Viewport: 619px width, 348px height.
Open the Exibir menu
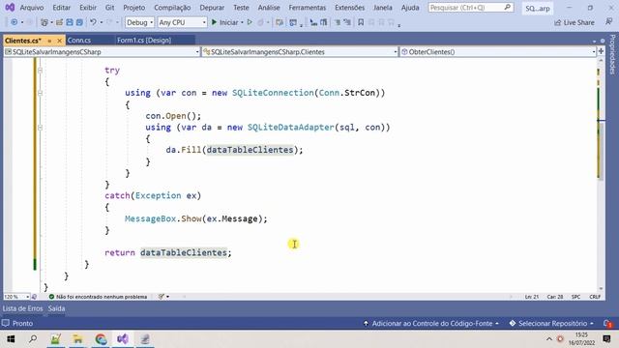pyautogui.click(x=88, y=8)
